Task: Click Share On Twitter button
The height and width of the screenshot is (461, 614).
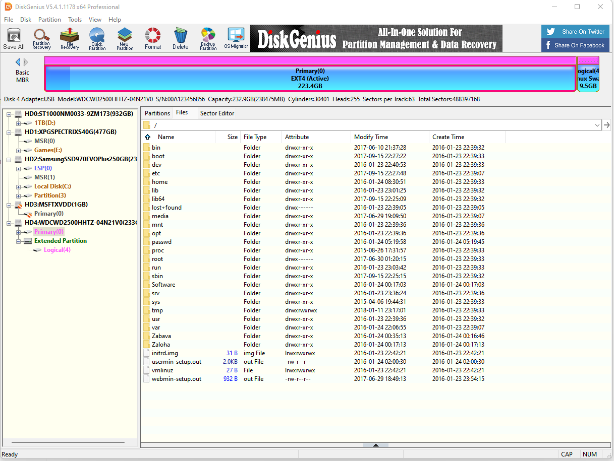Action: click(576, 31)
